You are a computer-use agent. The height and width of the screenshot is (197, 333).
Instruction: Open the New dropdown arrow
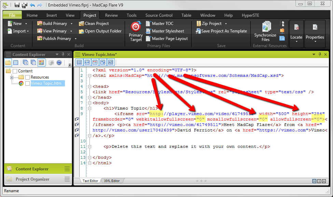pos(26,24)
